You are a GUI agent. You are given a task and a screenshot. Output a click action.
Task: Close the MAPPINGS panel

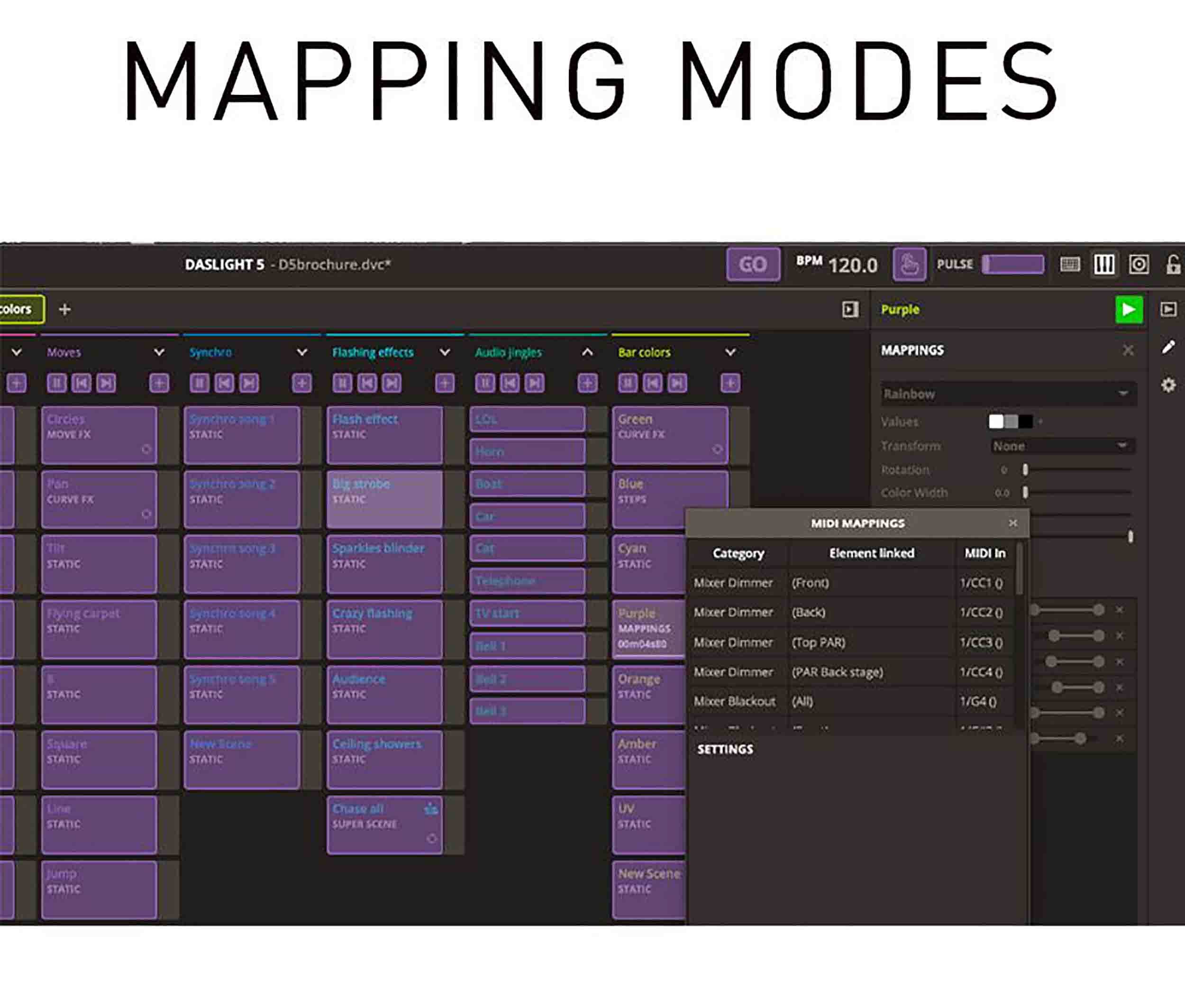pyautogui.click(x=1128, y=350)
